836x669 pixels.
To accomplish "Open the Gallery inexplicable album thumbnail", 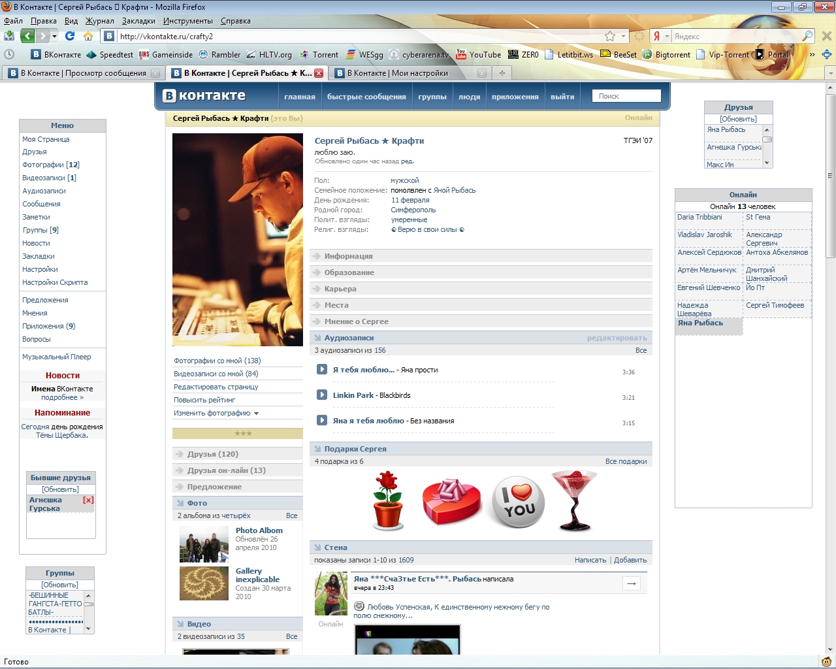I will tap(204, 583).
